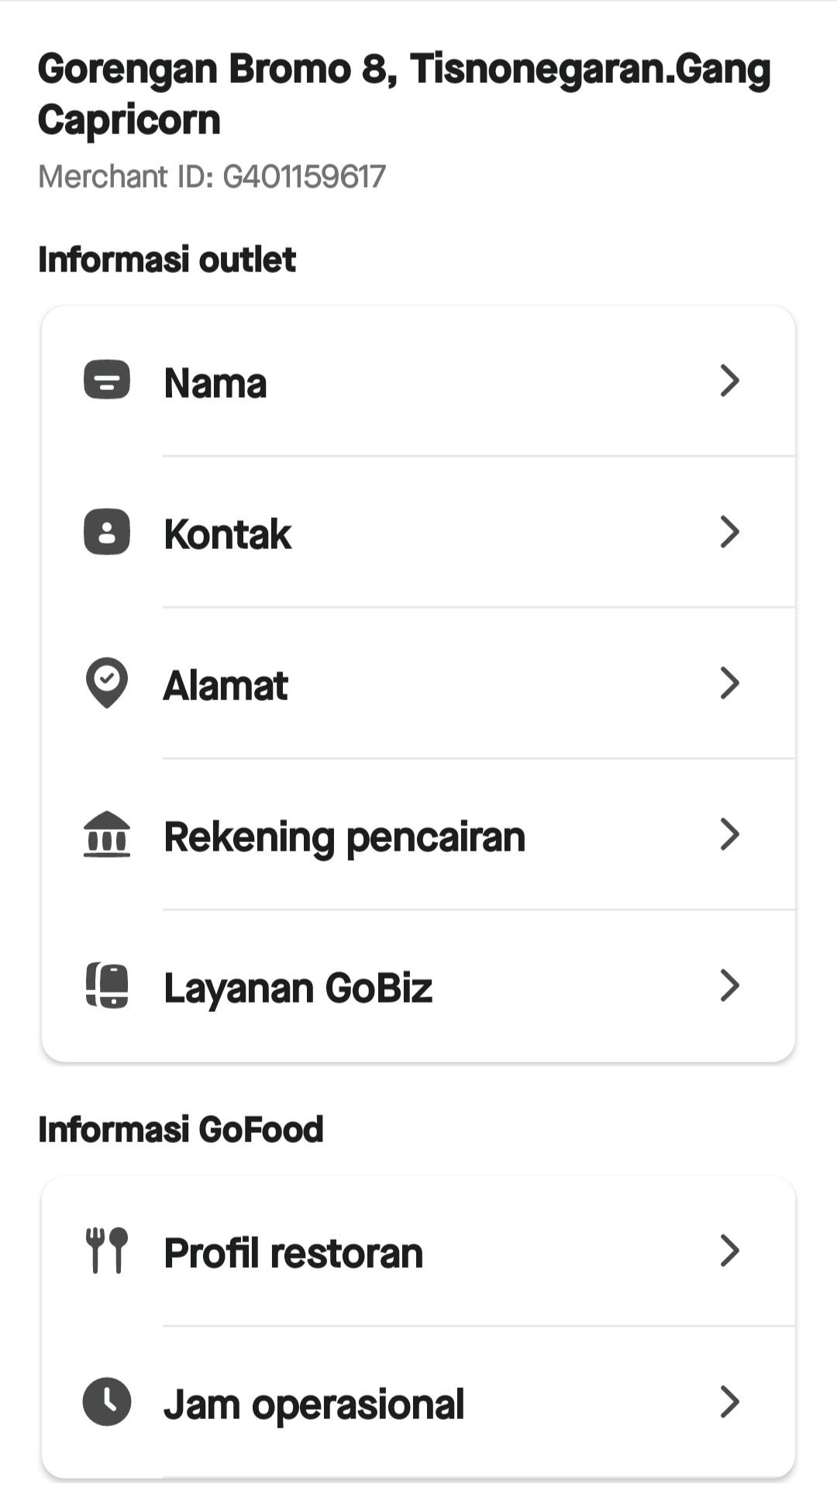Expand Kontak using its chevron arrow
This screenshot has width=837, height=1488.
(x=729, y=532)
